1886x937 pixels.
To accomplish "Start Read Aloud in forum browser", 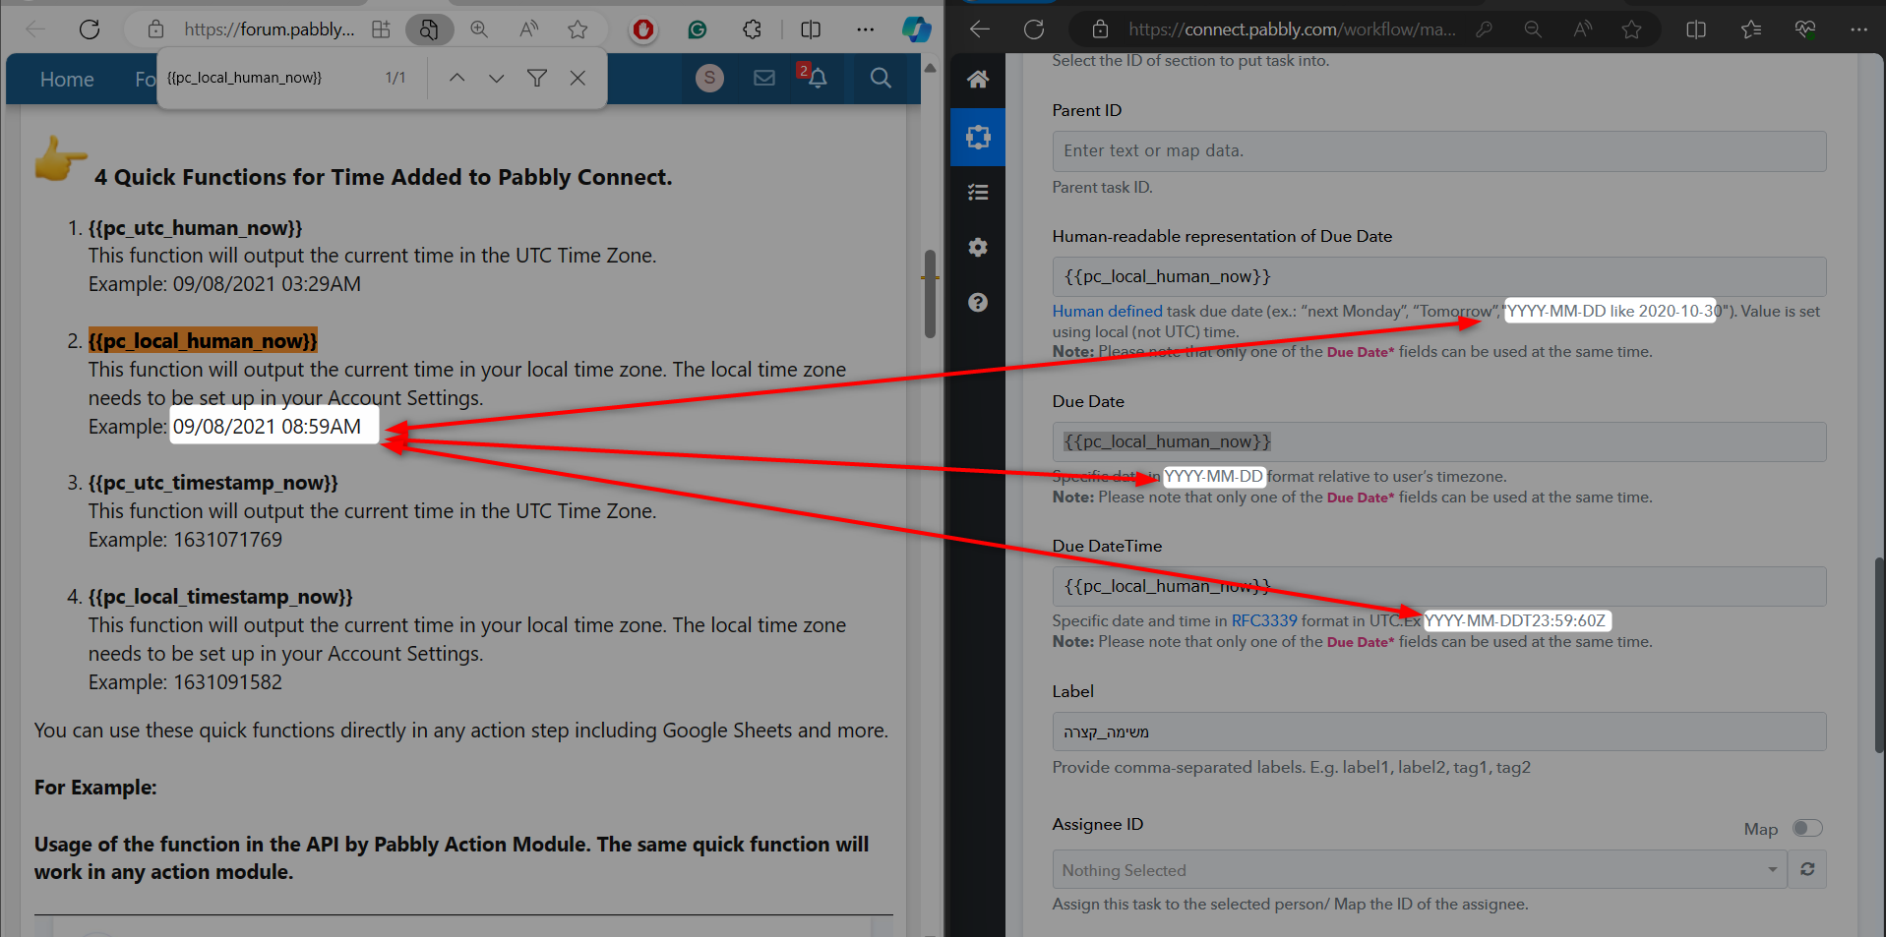I will click(529, 29).
